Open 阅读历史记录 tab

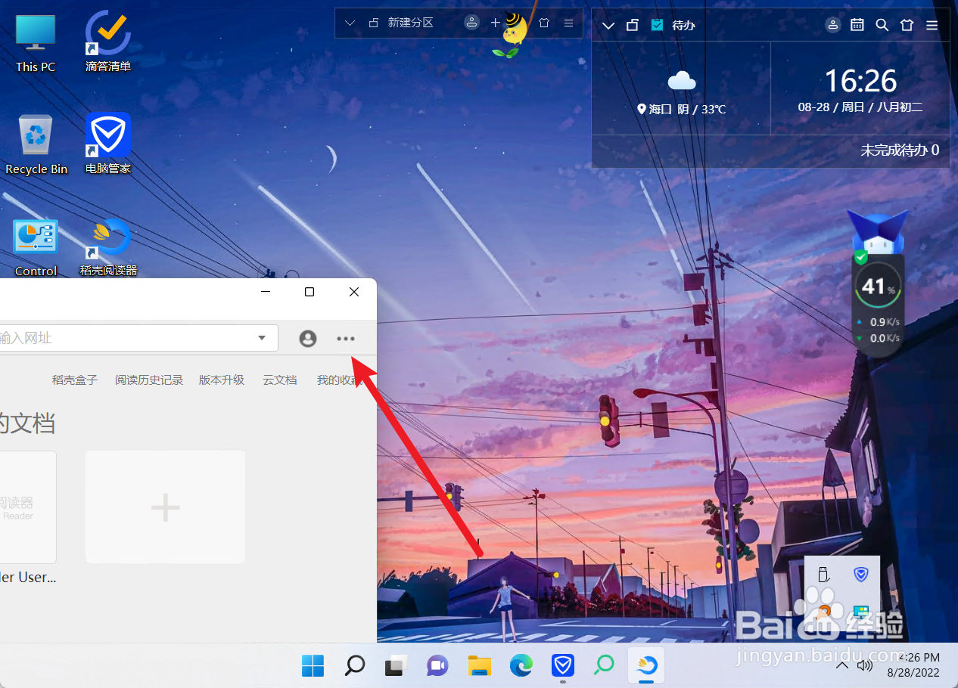[149, 380]
